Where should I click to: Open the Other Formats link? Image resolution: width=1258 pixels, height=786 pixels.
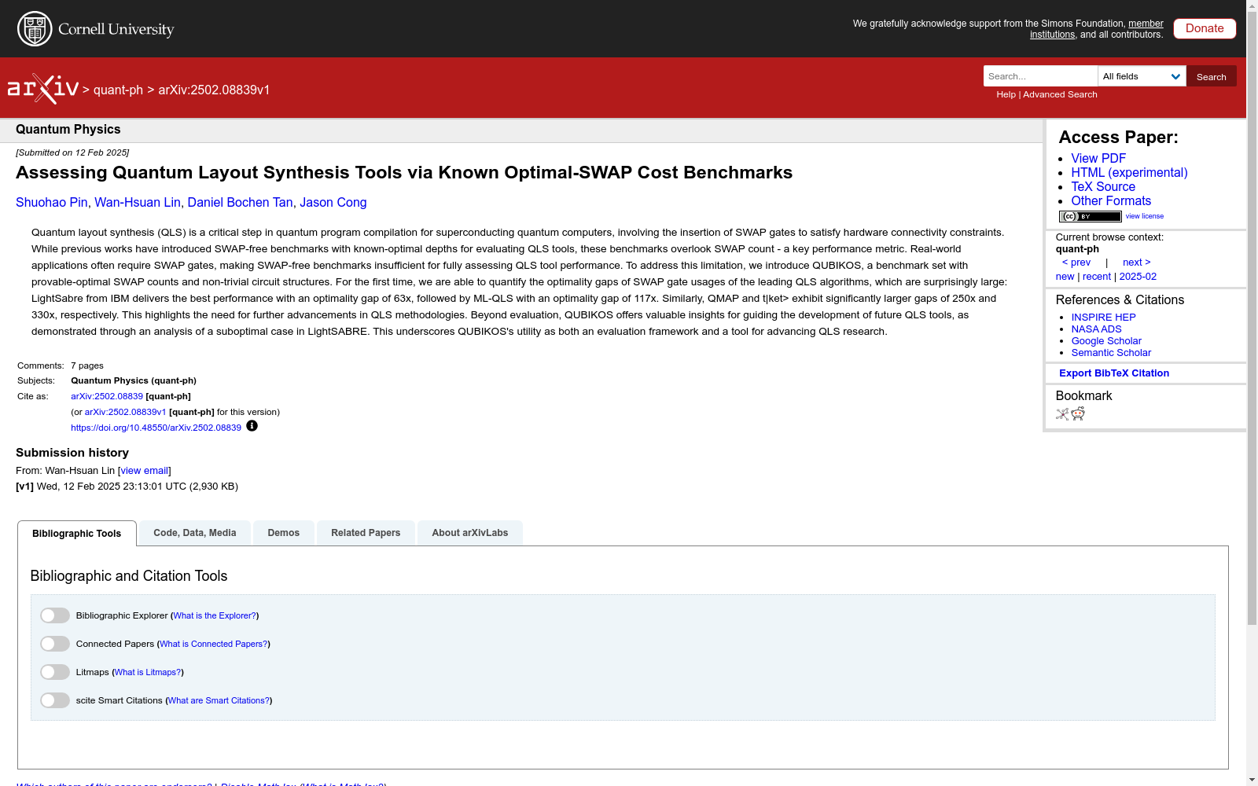[x=1111, y=200]
